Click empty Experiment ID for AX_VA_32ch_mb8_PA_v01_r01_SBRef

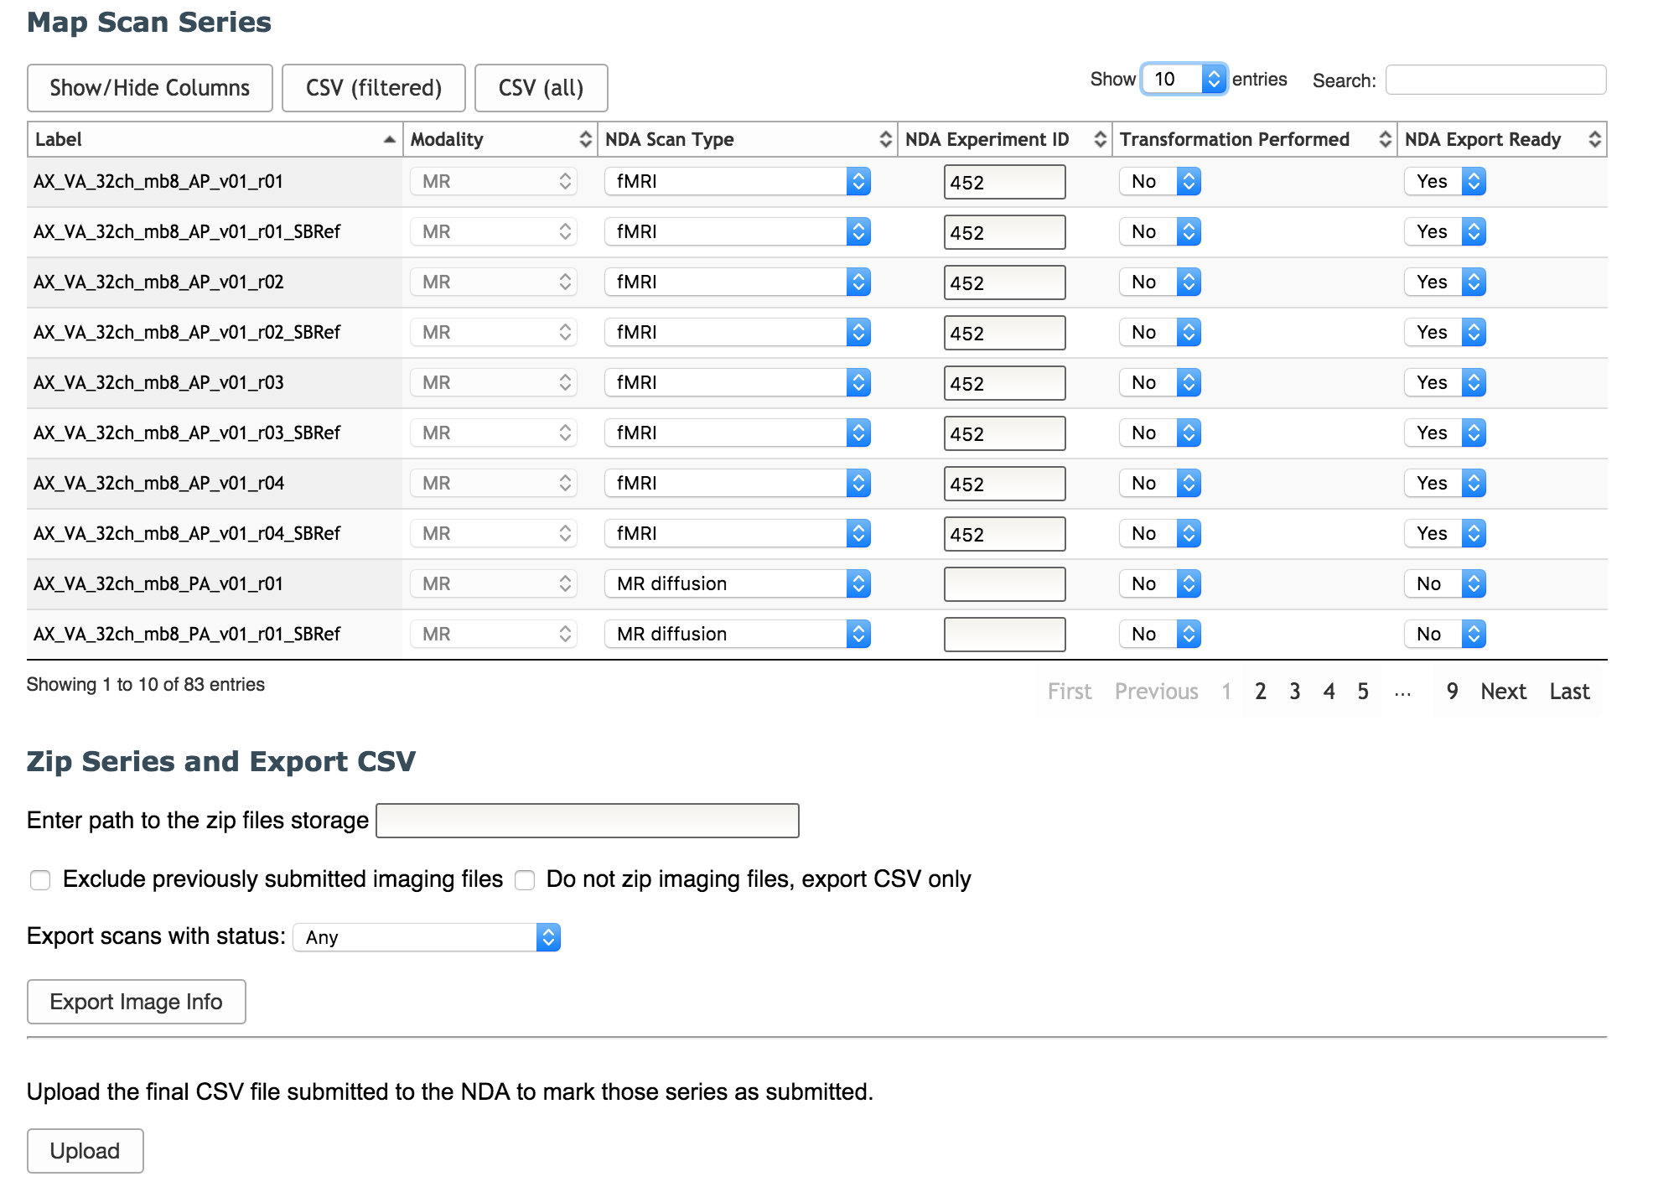[x=1004, y=635]
